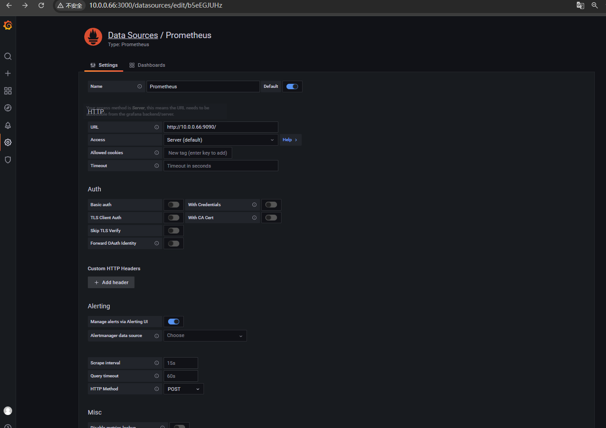Show info tooltip for Forward OAuth Identity
The image size is (606, 428).
click(156, 243)
